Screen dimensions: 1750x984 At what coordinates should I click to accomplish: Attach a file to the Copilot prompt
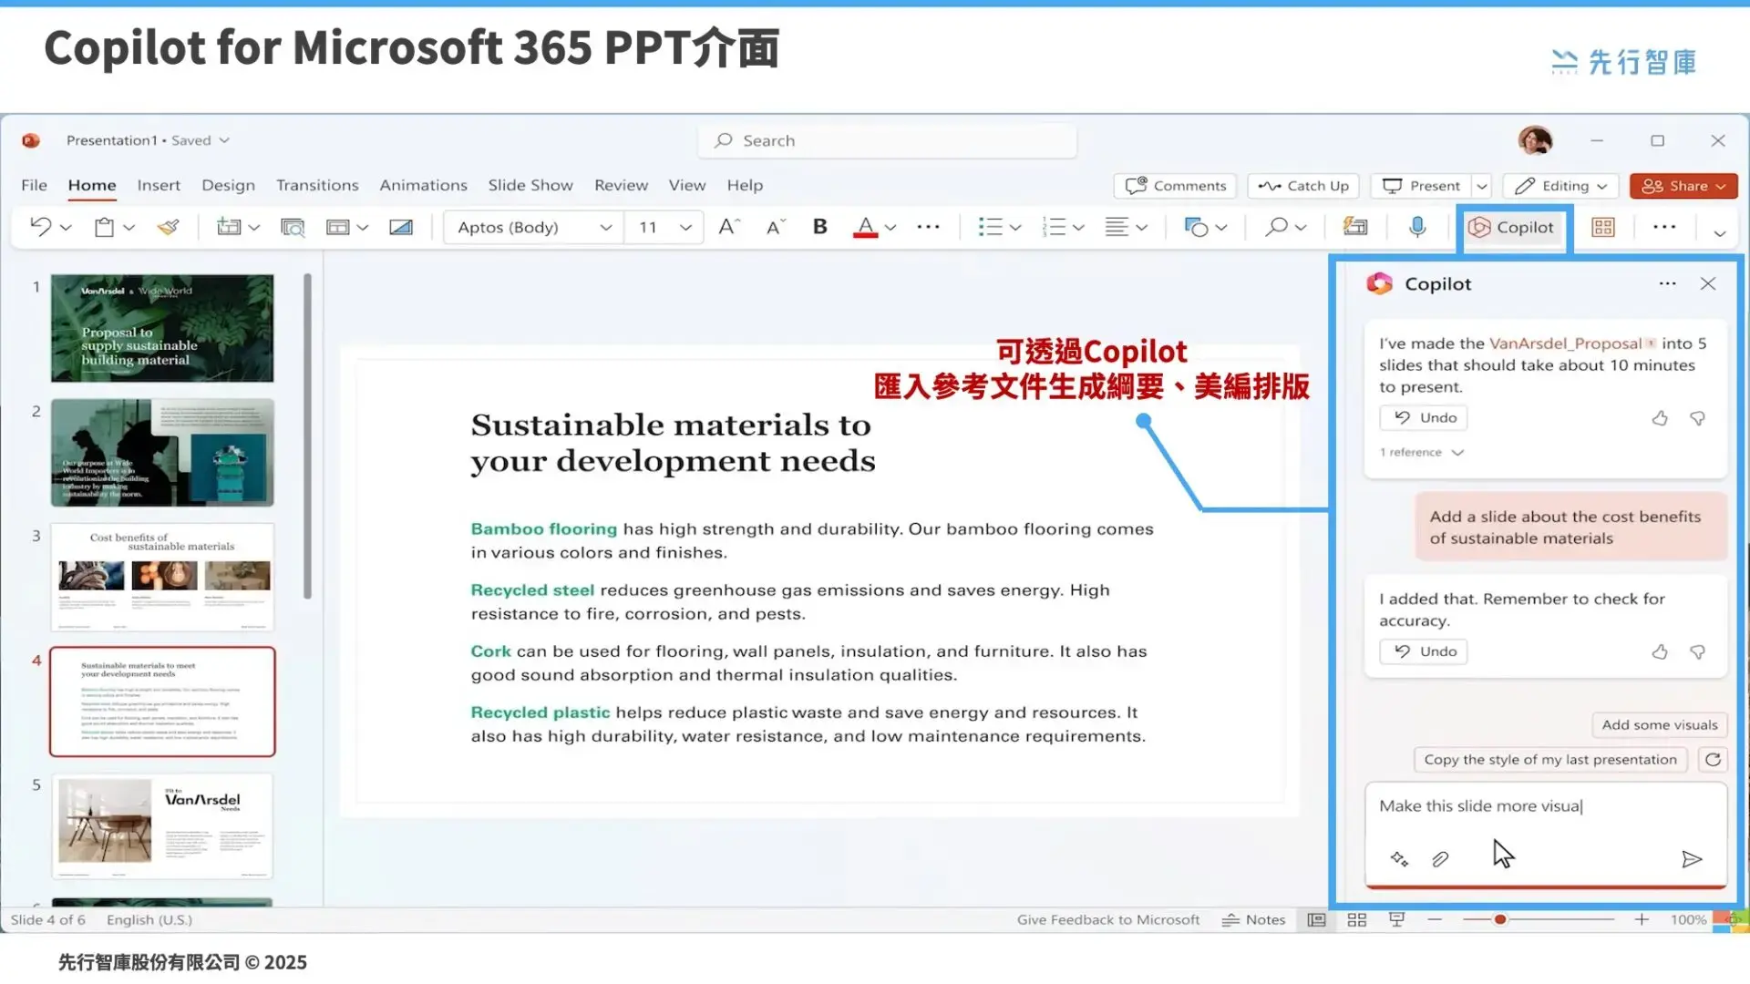click(x=1440, y=859)
